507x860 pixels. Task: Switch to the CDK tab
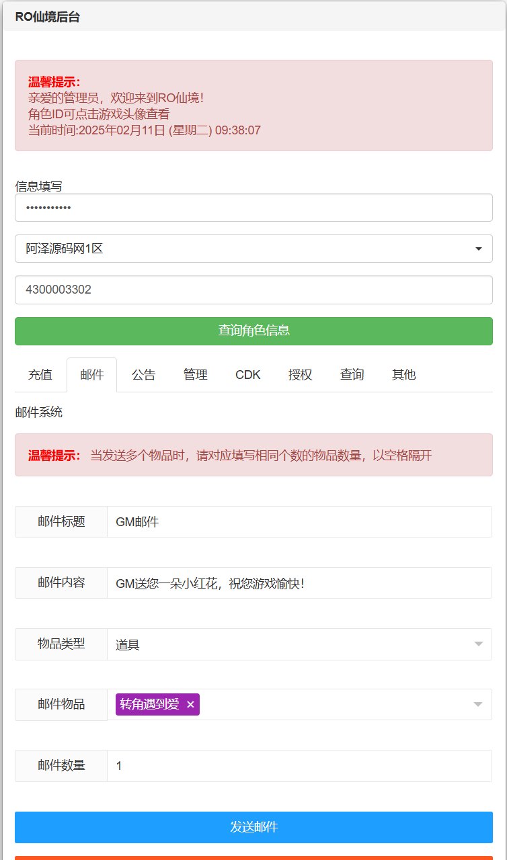coord(248,375)
